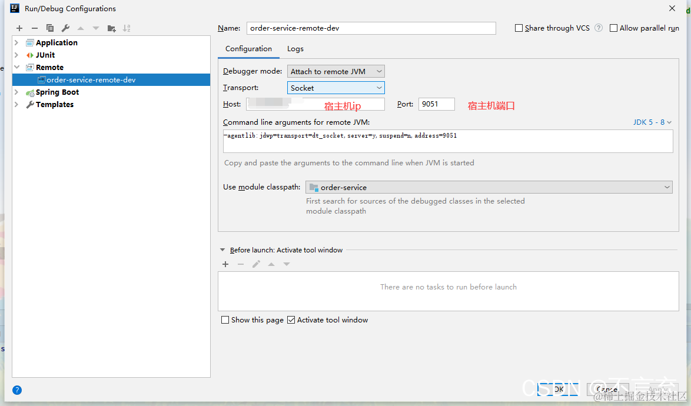Image resolution: width=691 pixels, height=406 pixels.
Task: Add before-launch task plus icon
Action: (225, 264)
